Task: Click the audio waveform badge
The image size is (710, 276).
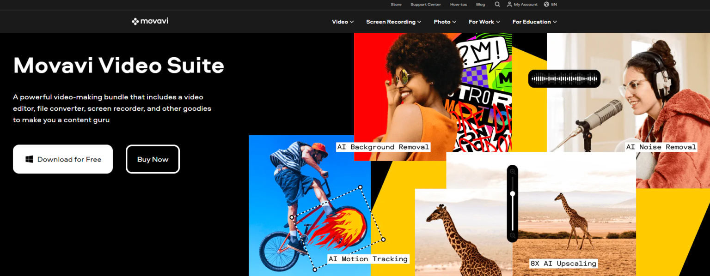Action: [x=564, y=78]
